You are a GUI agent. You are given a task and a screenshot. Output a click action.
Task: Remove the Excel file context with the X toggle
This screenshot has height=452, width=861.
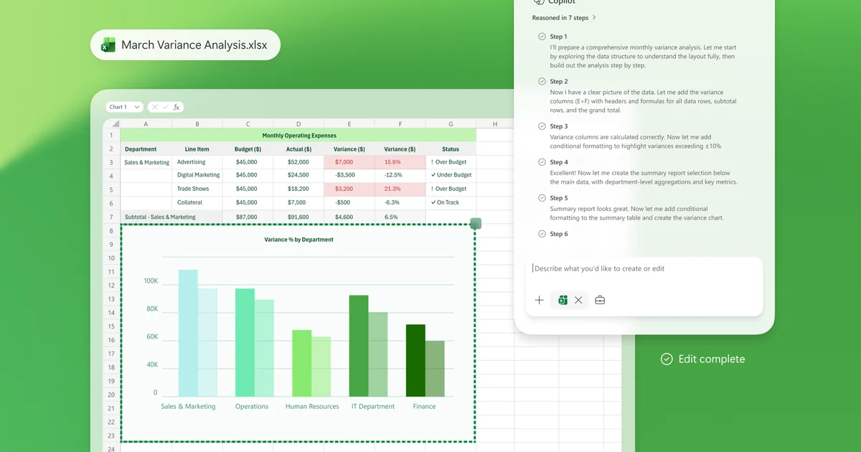578,300
